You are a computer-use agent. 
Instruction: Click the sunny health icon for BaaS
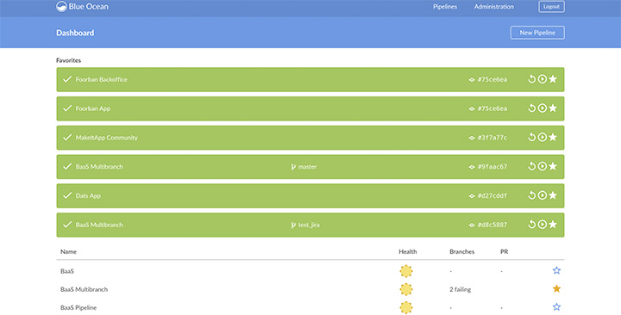[x=406, y=271]
